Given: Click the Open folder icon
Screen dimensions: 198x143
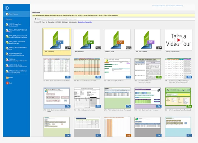Looking at the screenshot, I should (x=7, y=78).
